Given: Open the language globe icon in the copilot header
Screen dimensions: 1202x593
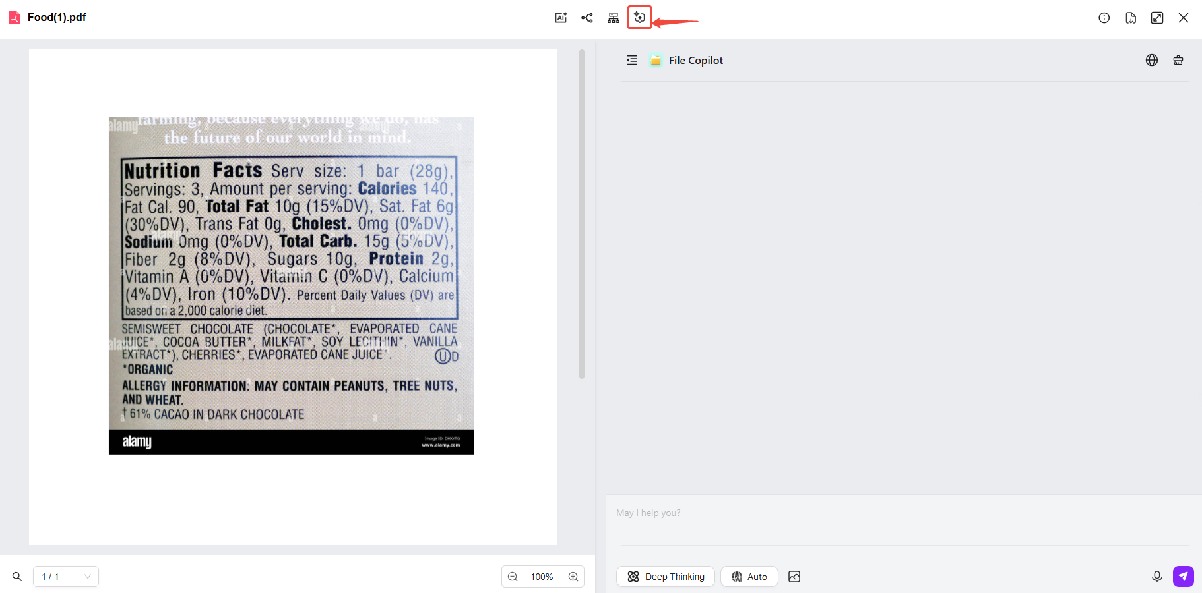Looking at the screenshot, I should click(1152, 60).
